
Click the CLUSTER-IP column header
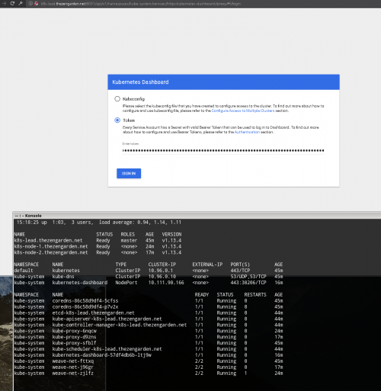click(x=162, y=264)
